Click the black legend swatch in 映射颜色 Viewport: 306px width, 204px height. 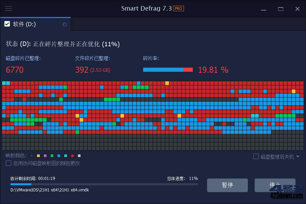click(x=32, y=156)
